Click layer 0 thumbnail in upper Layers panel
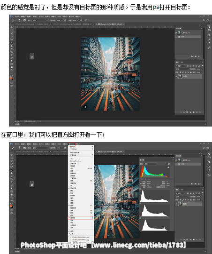This screenshot has height=254, width=212. click(180, 77)
